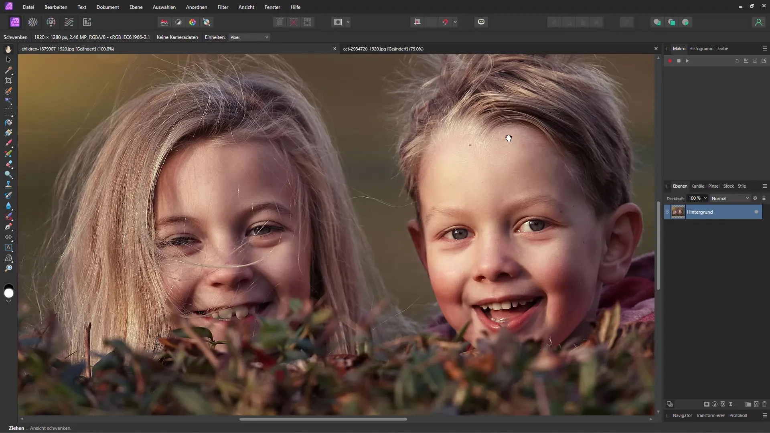Open Einheiten Pixel dropdown
This screenshot has height=433, width=770.
249,37
